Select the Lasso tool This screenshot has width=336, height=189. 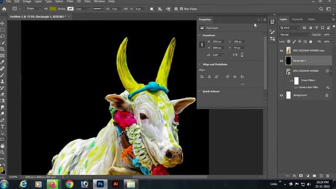coord(2,36)
